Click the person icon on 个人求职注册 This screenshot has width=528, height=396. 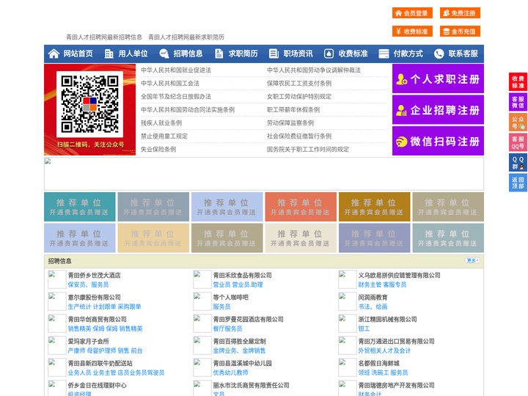coord(401,79)
